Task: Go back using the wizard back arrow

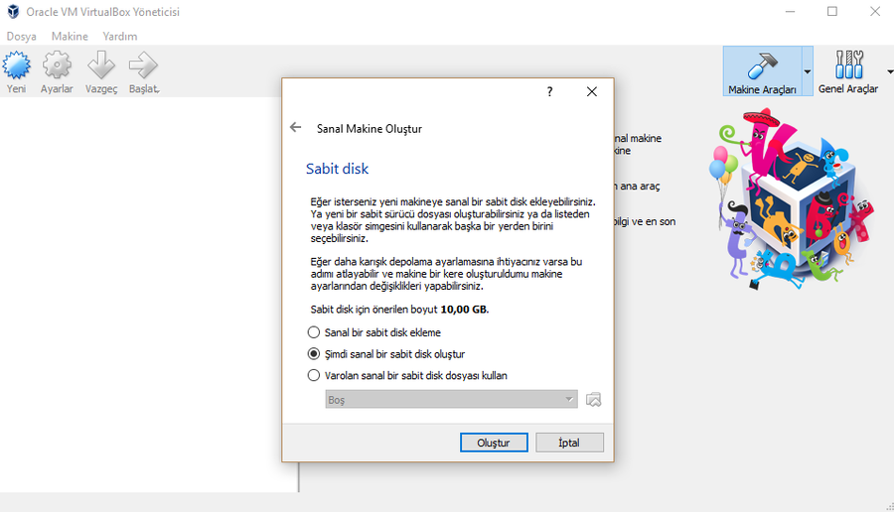Action: point(295,128)
